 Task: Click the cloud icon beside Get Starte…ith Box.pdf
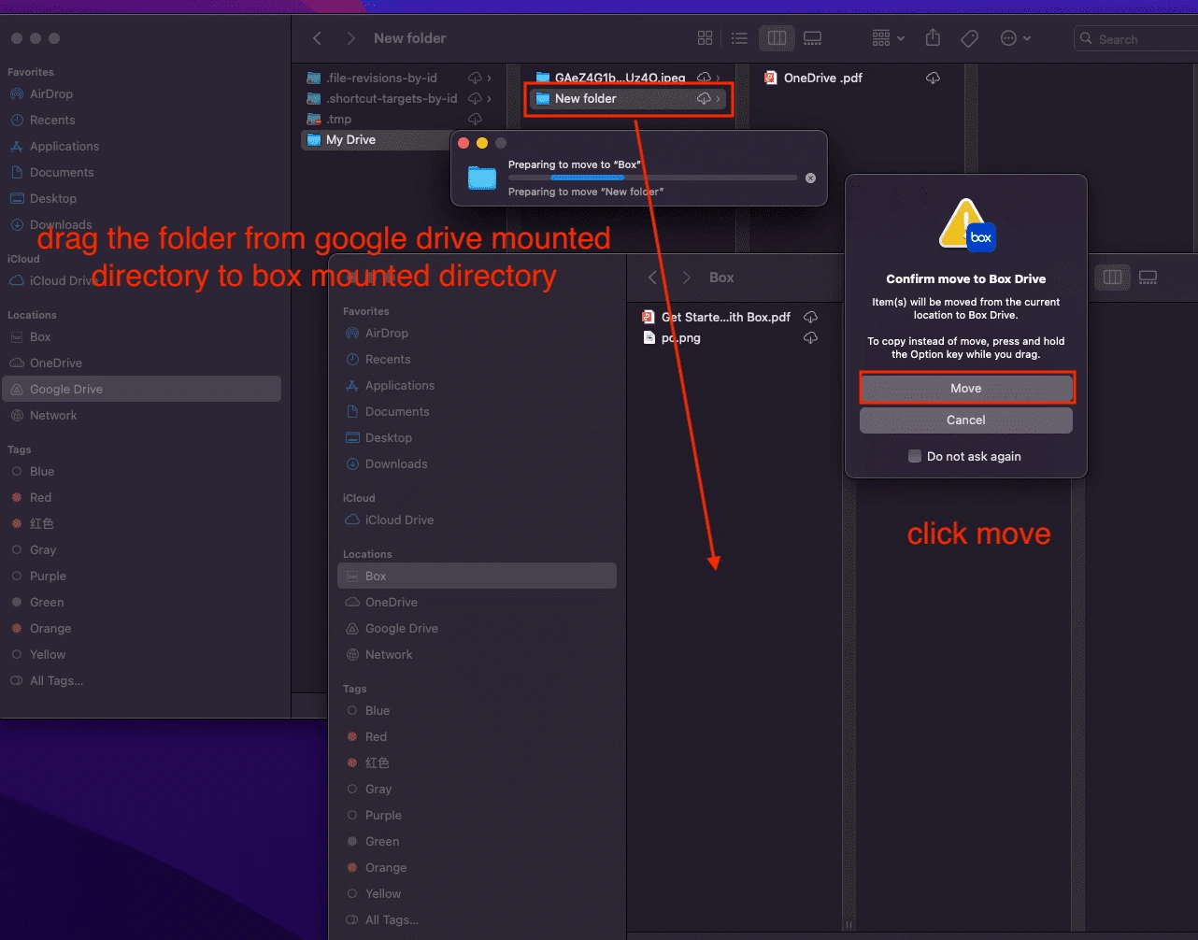point(811,317)
